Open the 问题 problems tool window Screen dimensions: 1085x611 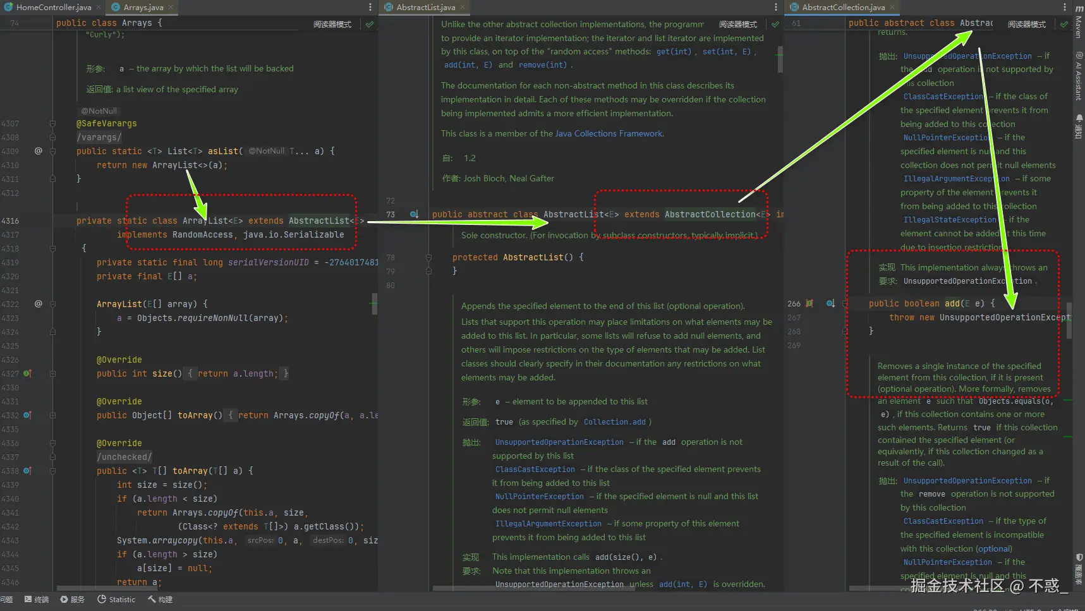pos(6,600)
